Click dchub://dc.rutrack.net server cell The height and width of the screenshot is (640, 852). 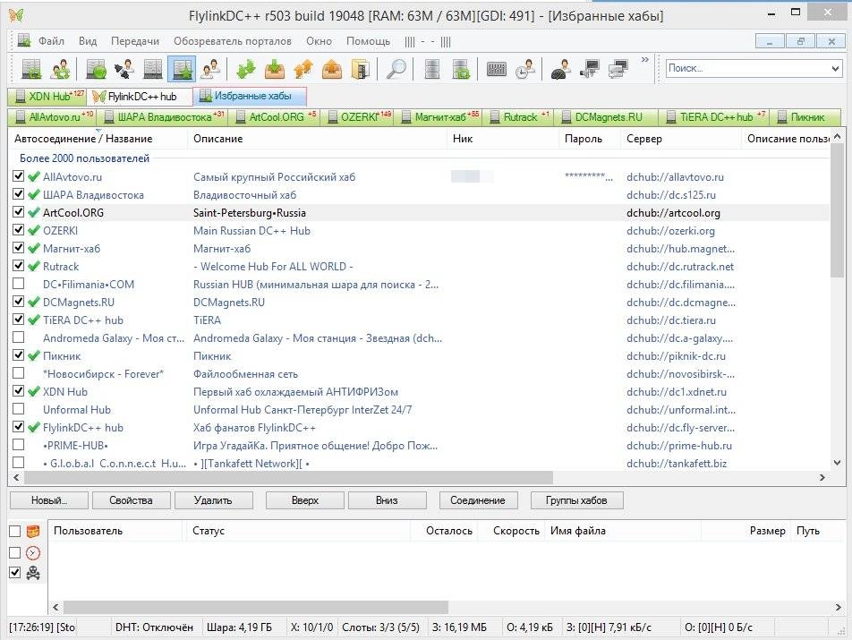coord(680,266)
